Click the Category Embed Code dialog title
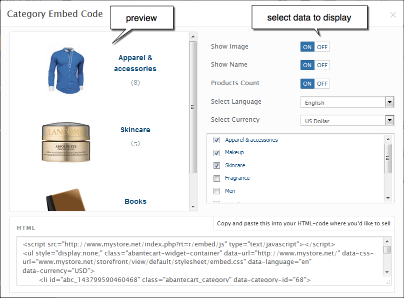The width and height of the screenshot is (404, 298). 55,14
